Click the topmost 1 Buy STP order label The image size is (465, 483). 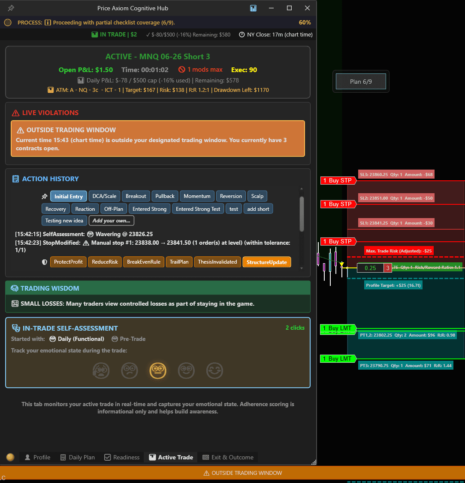pos(338,180)
